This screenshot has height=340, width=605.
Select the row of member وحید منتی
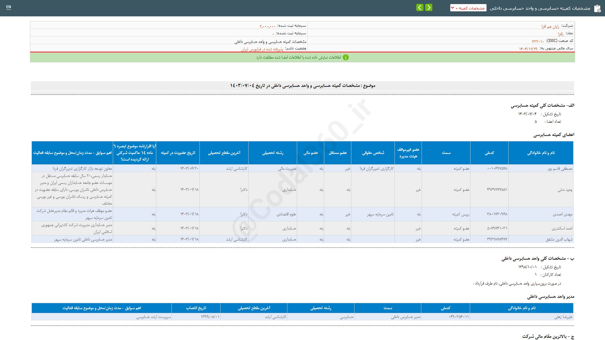[565, 190]
